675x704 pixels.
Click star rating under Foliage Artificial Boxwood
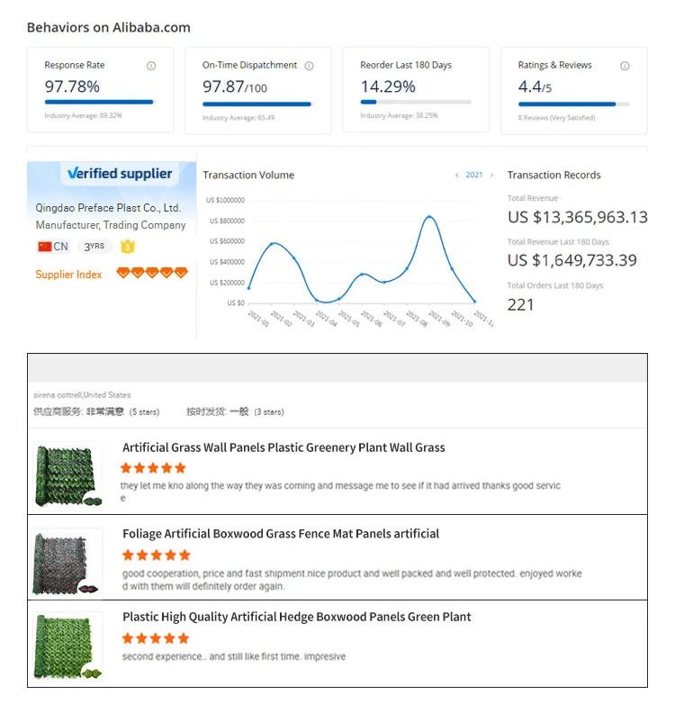(x=157, y=555)
